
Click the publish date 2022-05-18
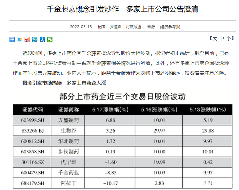(81, 27)
